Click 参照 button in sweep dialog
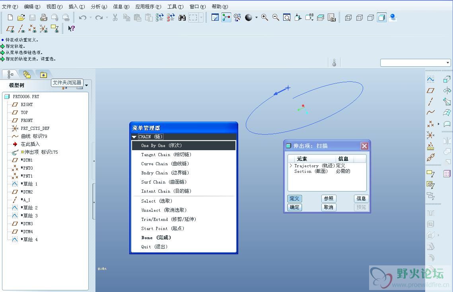Screen dimensions: 453x292 click(x=329, y=199)
